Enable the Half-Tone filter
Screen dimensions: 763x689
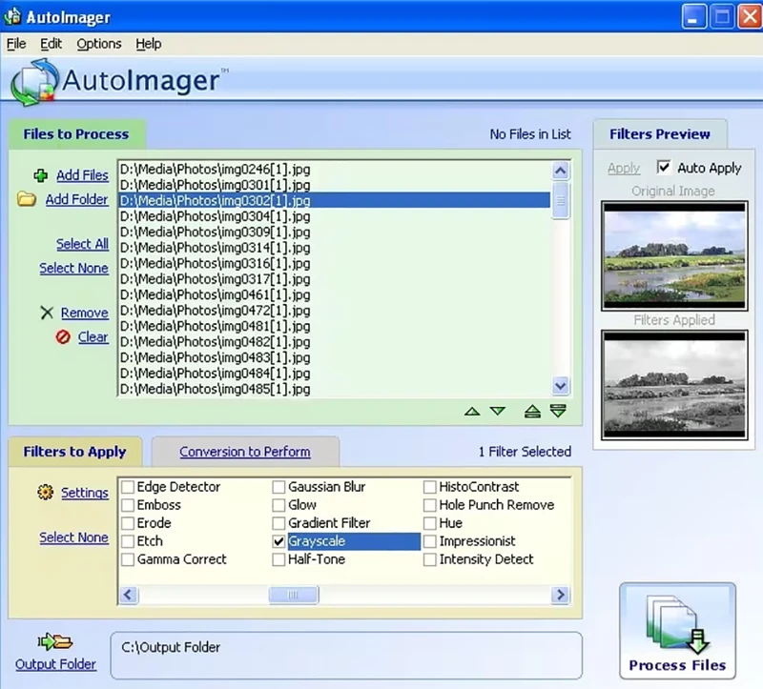[278, 559]
